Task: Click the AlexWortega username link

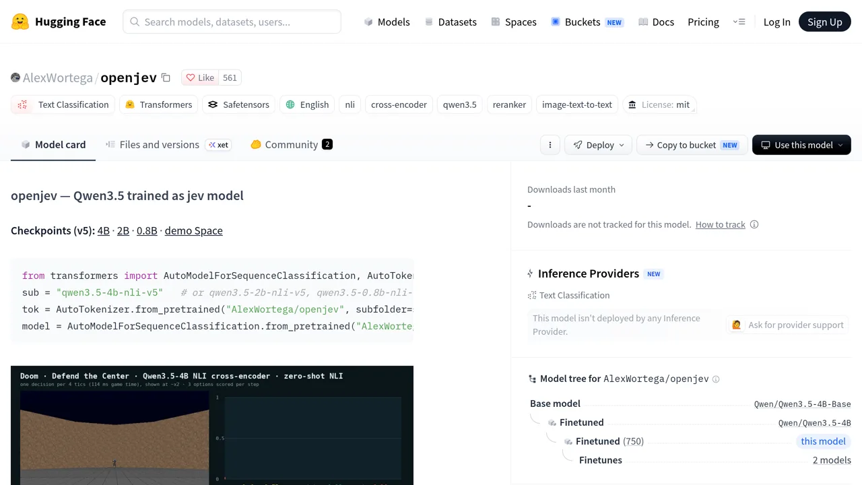Action: click(58, 77)
